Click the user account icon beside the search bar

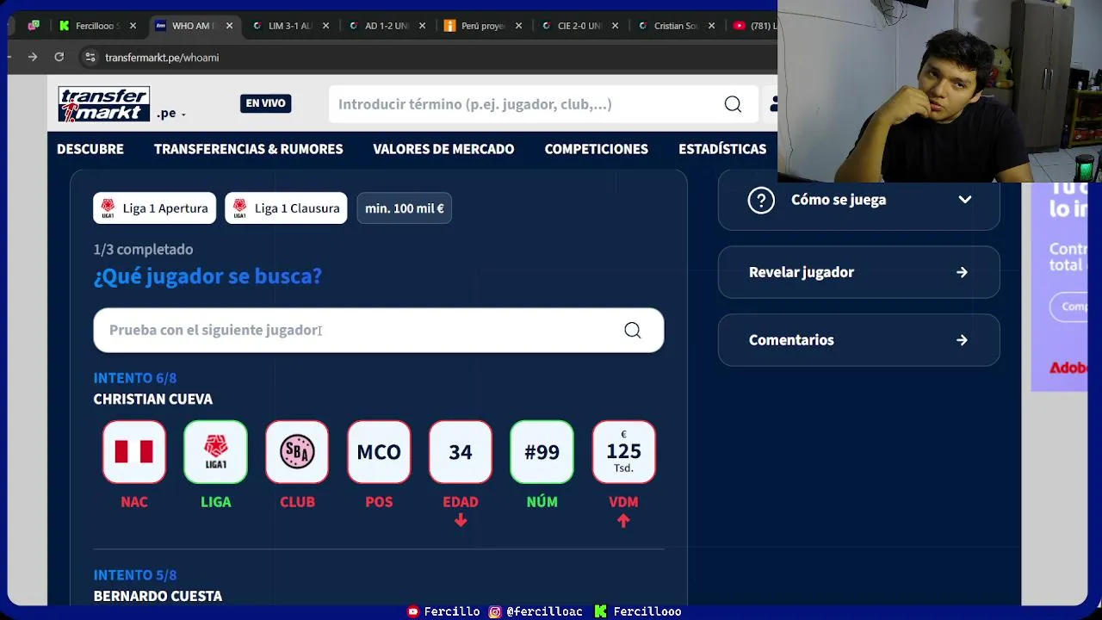pyautogui.click(x=773, y=104)
